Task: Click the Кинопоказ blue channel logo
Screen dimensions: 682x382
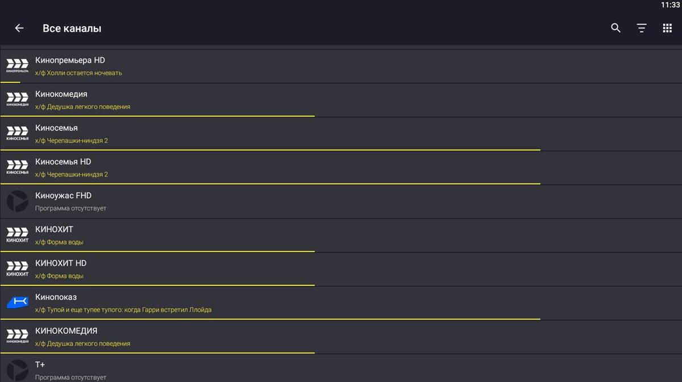Action: (x=17, y=303)
